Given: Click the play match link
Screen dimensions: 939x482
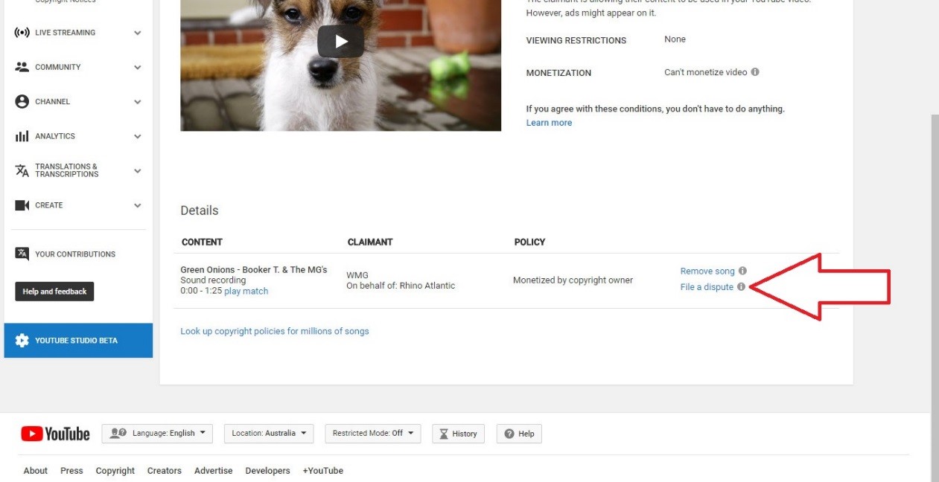Looking at the screenshot, I should [x=246, y=292].
